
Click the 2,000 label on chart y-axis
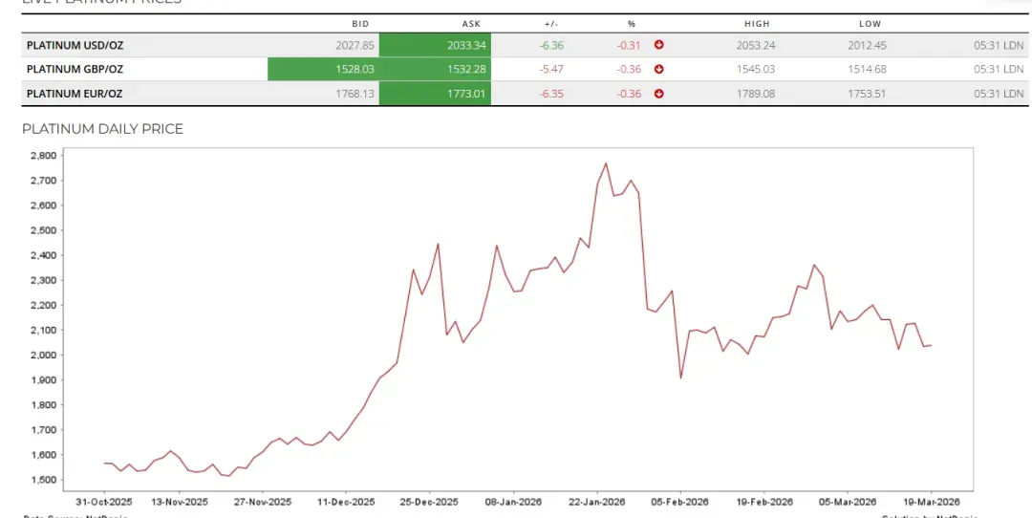[x=43, y=355]
